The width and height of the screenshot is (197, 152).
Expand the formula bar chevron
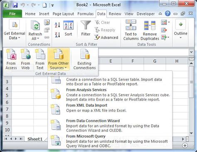(x=191, y=52)
